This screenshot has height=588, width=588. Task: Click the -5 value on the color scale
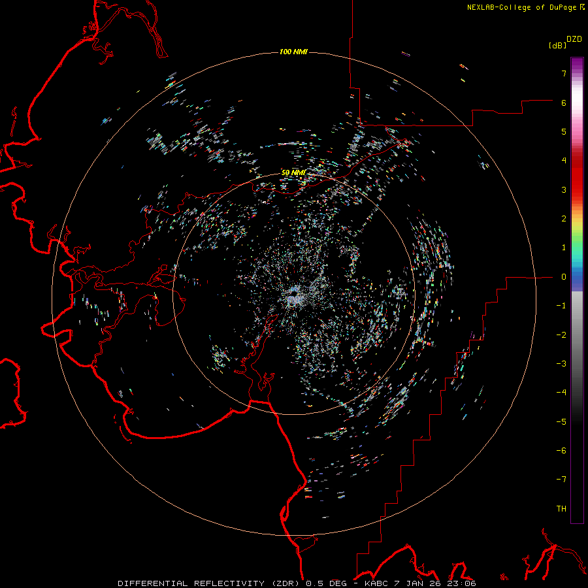coord(561,421)
